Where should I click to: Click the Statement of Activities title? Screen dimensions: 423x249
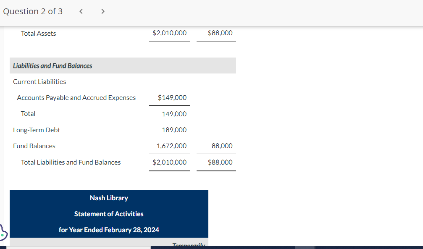click(x=109, y=214)
